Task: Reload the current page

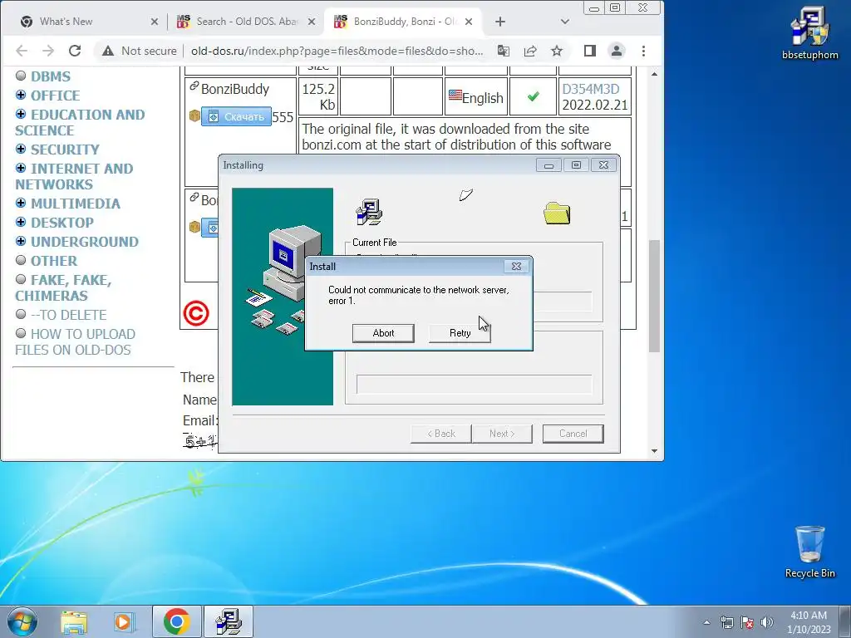Action: pos(75,51)
